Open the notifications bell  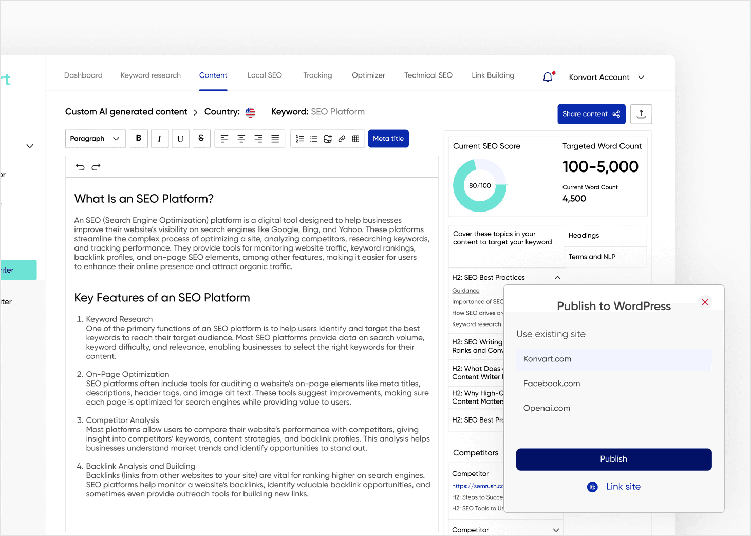(x=548, y=77)
